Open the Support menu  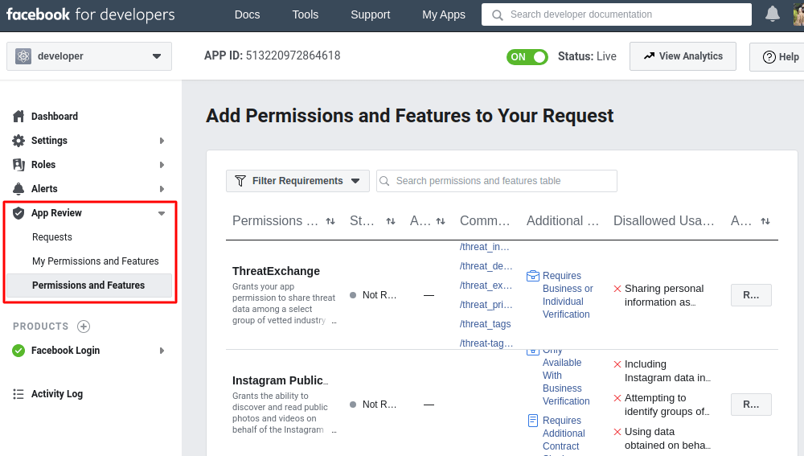pyautogui.click(x=370, y=14)
